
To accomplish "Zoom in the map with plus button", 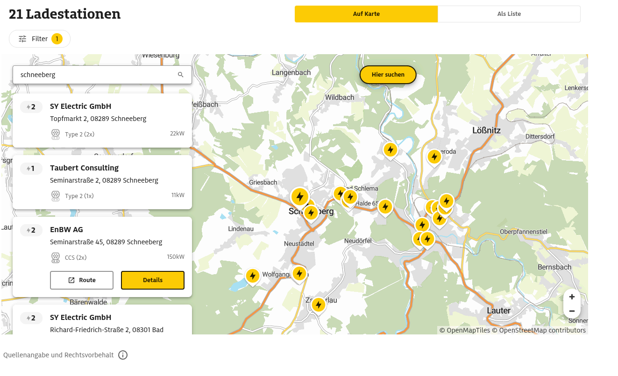I will 572,297.
